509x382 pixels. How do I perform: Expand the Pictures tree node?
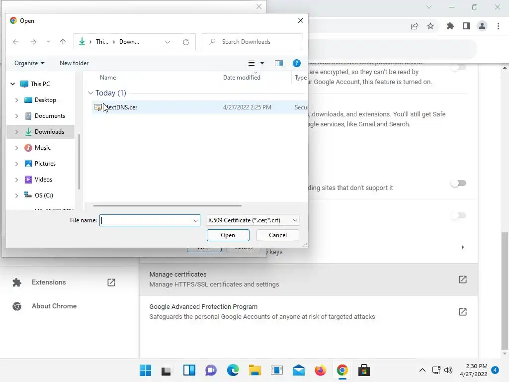[x=16, y=164]
